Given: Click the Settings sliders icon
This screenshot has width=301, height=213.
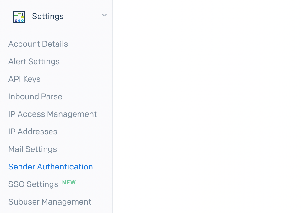Looking at the screenshot, I should (x=19, y=16).
